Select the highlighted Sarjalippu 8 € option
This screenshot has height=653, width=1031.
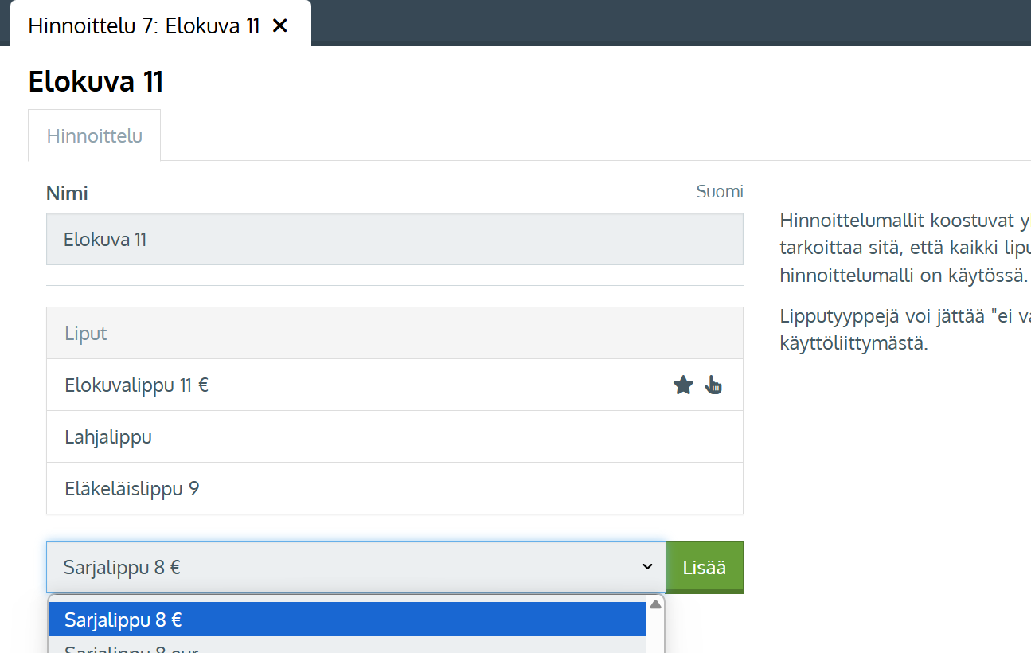point(347,620)
